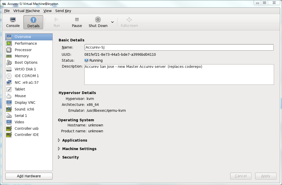Image resolution: width=282 pixels, height=185 pixels.
Task: Select the NIC :e9:a1:57 network icon
Action: point(9,82)
